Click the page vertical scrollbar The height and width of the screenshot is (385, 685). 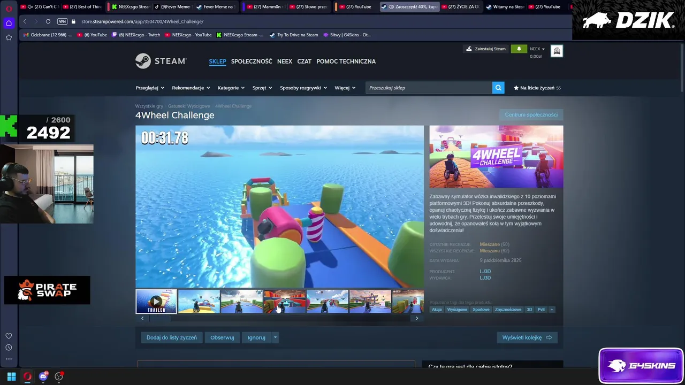(x=681, y=67)
